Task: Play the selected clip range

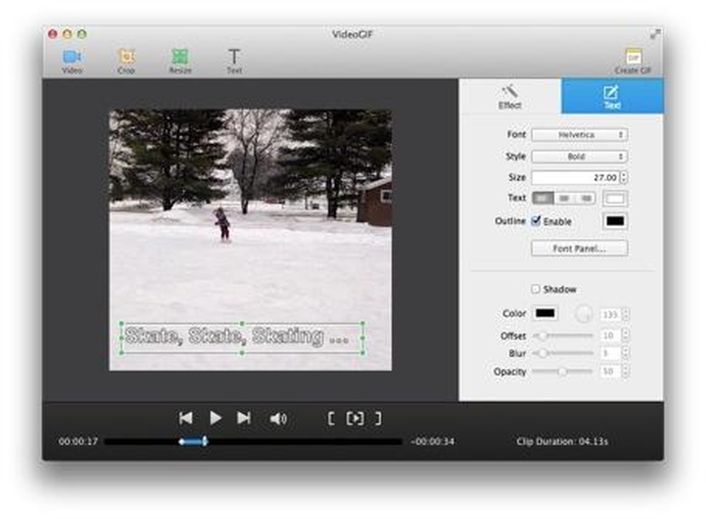Action: 355,419
